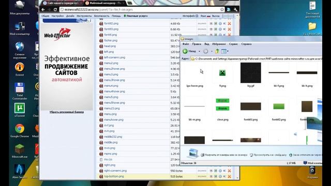Open Платные услуги link
Screen dimensions: 331x186
pos(137,16)
